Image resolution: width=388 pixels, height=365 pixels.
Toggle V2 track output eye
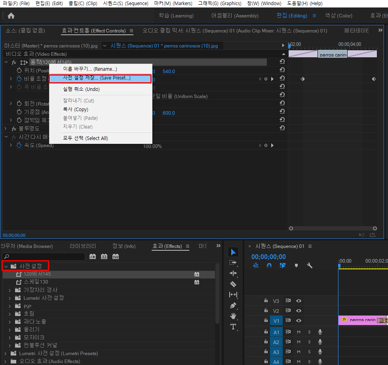[299, 311]
